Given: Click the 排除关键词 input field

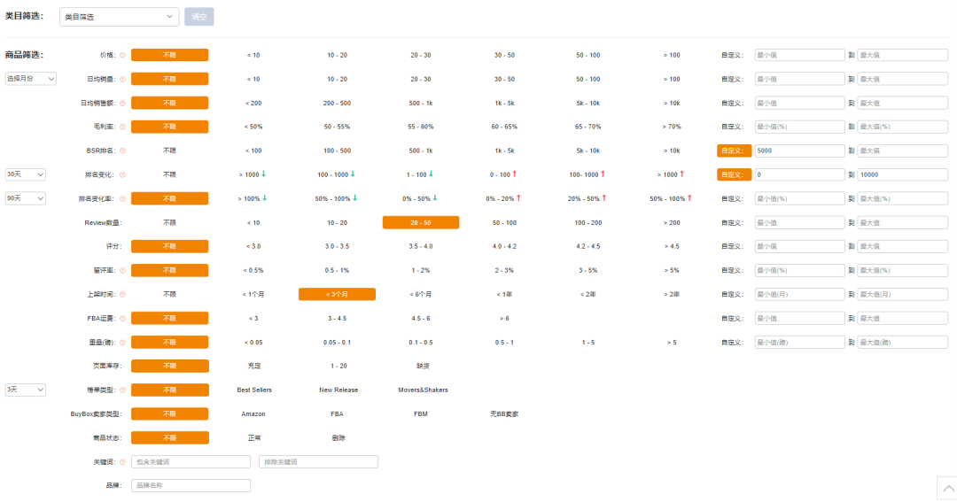Looking at the screenshot, I should (x=318, y=462).
